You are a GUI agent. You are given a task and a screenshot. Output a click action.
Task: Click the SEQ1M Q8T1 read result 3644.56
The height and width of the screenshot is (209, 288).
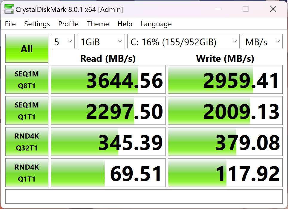pos(108,80)
